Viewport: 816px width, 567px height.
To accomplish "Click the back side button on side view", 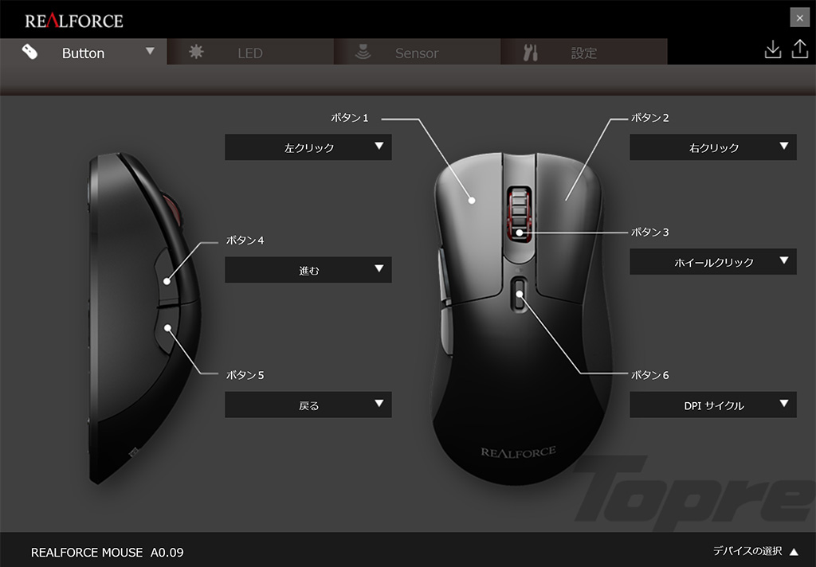I will point(167,331).
